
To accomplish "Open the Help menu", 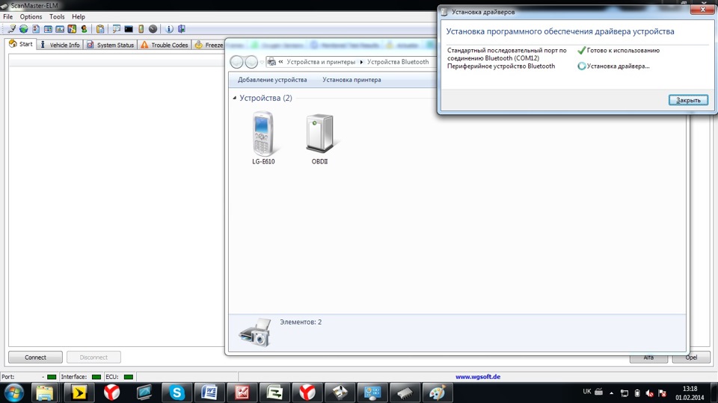I will [79, 16].
